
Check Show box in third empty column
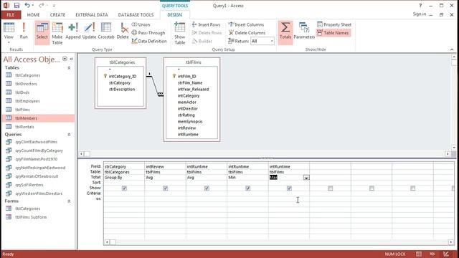(413, 188)
